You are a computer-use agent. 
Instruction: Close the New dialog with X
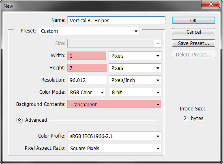210,4
